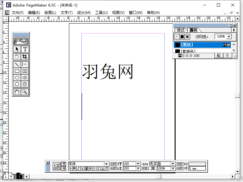Viewport: 243px width, 182px height.
Task: Open the tracking dropdown 无字距
Action: click(x=173, y=164)
